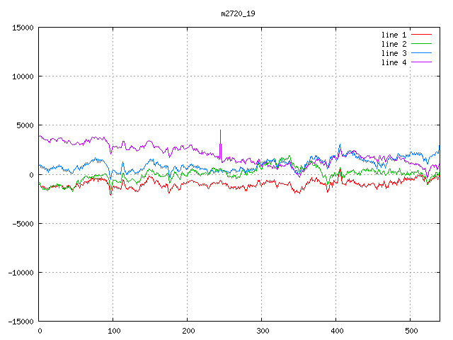
Task: Select the line 4 legend label
Action: (x=394, y=62)
